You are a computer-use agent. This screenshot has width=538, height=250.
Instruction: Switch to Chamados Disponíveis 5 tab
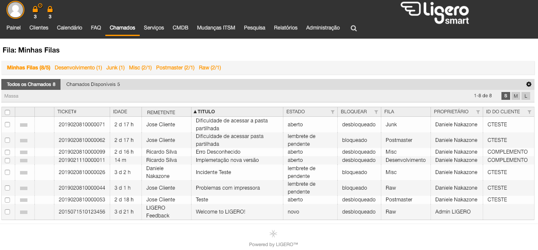93,84
